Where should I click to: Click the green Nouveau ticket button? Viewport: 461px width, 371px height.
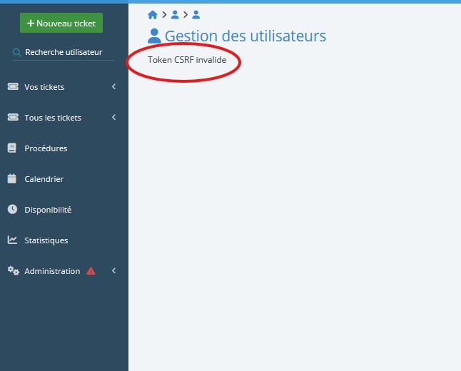tap(61, 23)
